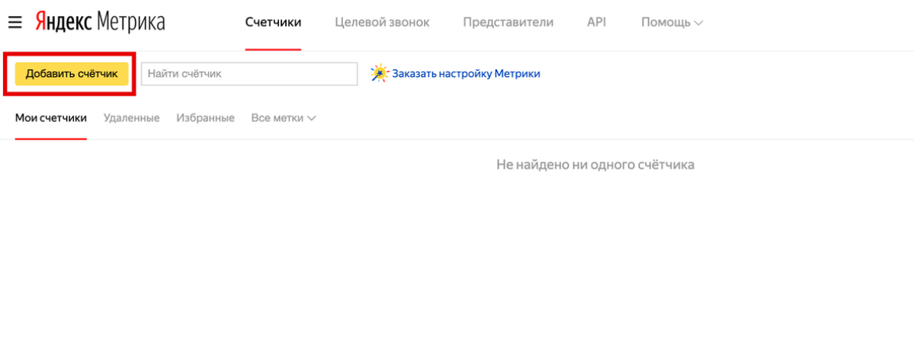This screenshot has width=914, height=360.
Task: Switch to the Избранные tab
Action: pyautogui.click(x=205, y=118)
